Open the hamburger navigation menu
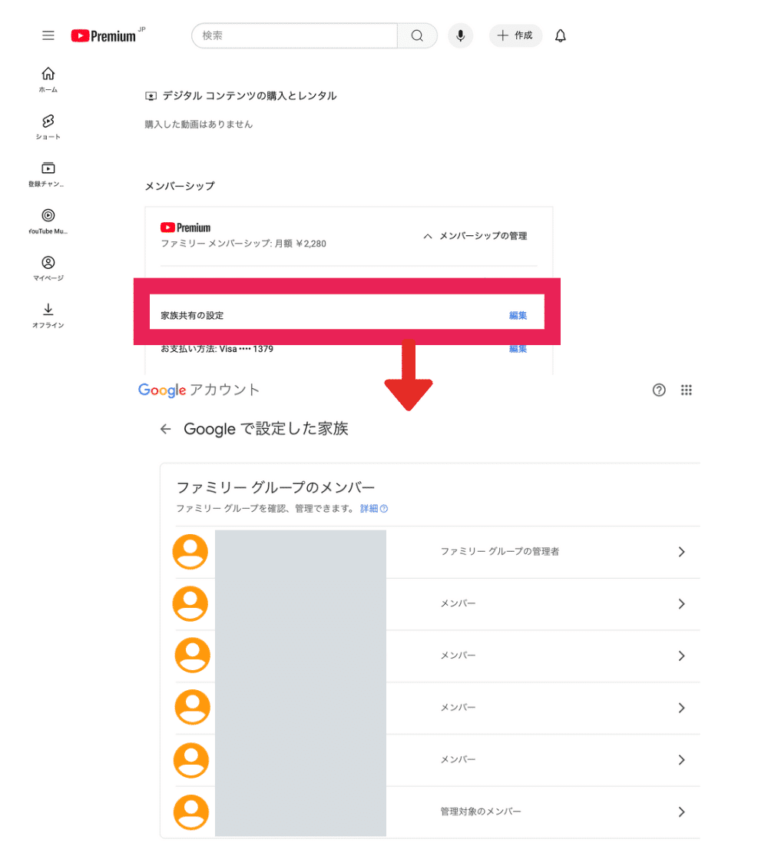 (48, 35)
